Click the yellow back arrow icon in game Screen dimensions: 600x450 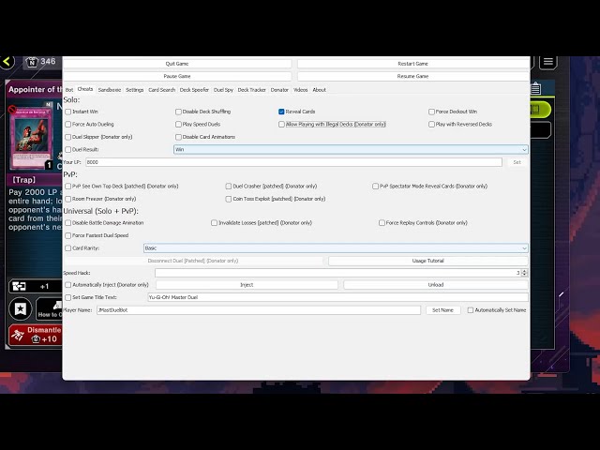coord(7,62)
